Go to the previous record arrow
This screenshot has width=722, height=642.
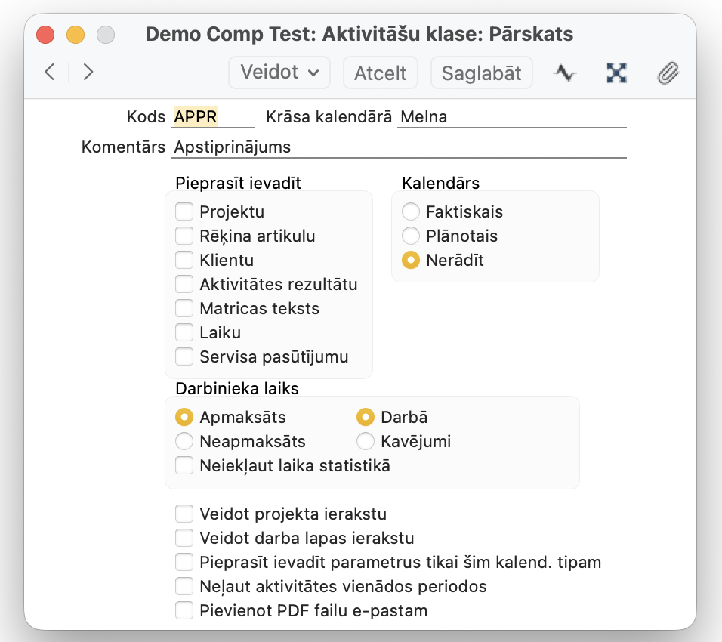point(50,73)
